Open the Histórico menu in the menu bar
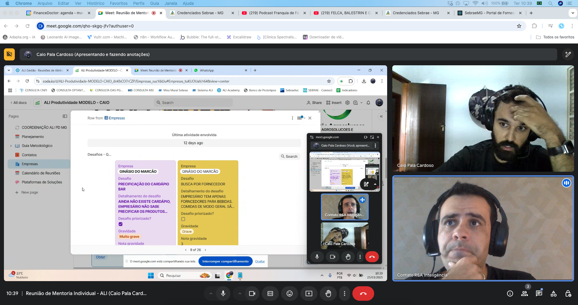This screenshot has width=578, height=305. 96,3
